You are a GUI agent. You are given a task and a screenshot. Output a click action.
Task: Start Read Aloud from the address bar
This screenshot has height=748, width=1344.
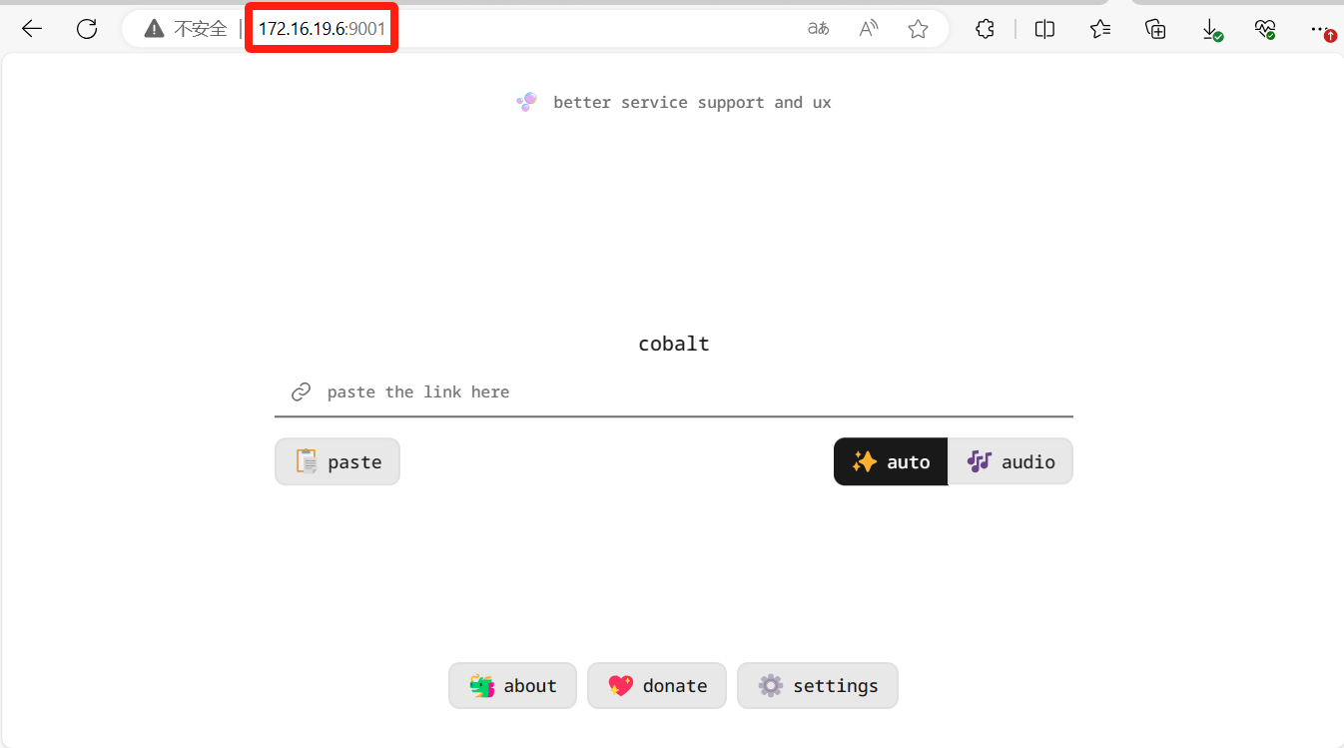tap(869, 29)
